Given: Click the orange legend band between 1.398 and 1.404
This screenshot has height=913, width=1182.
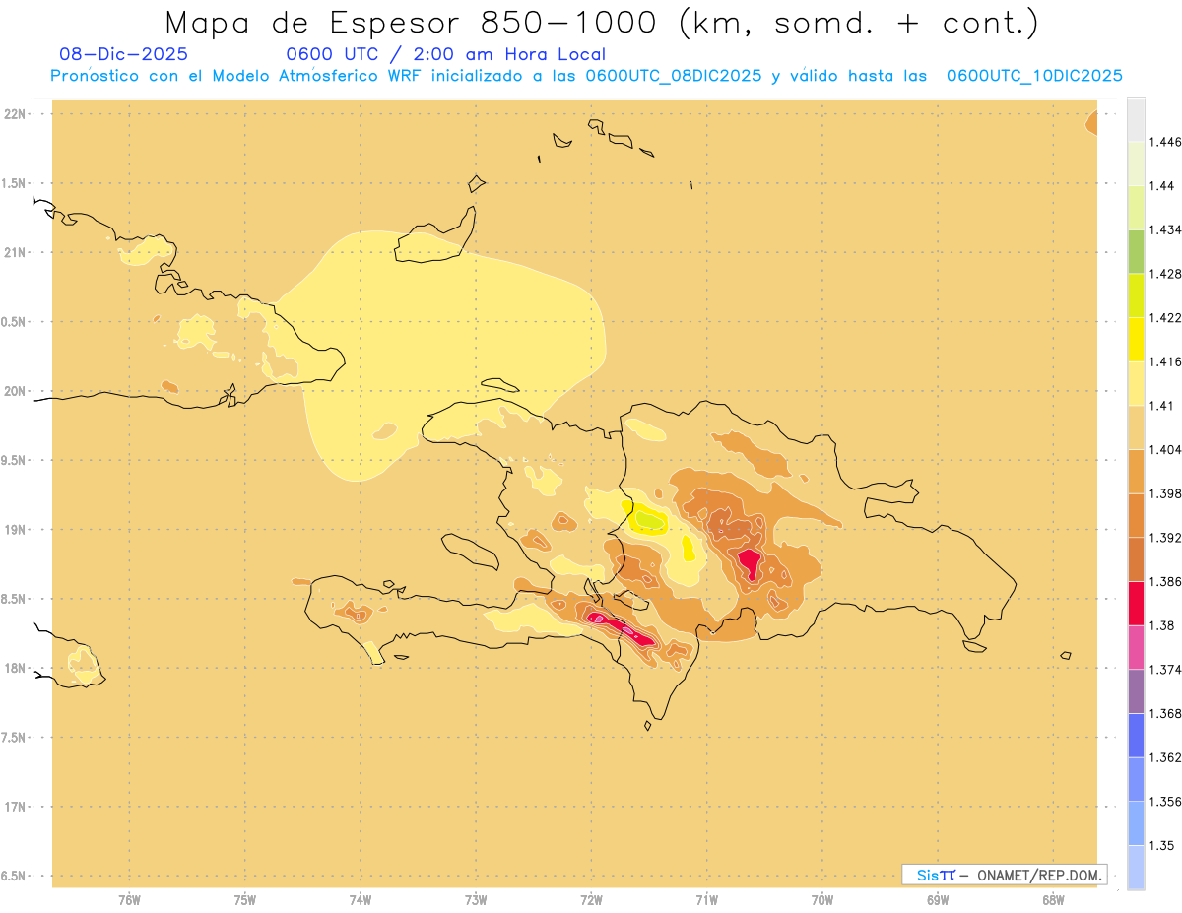Looking at the screenshot, I should [x=1136, y=472].
